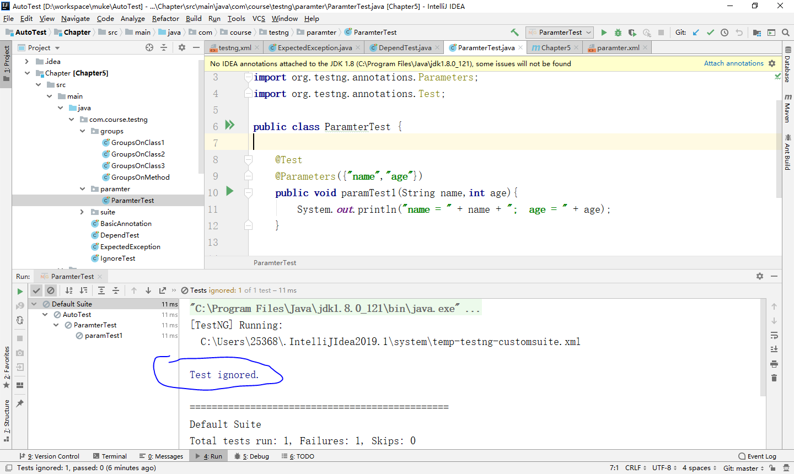
Task: Print console output icon
Action: point(774,364)
